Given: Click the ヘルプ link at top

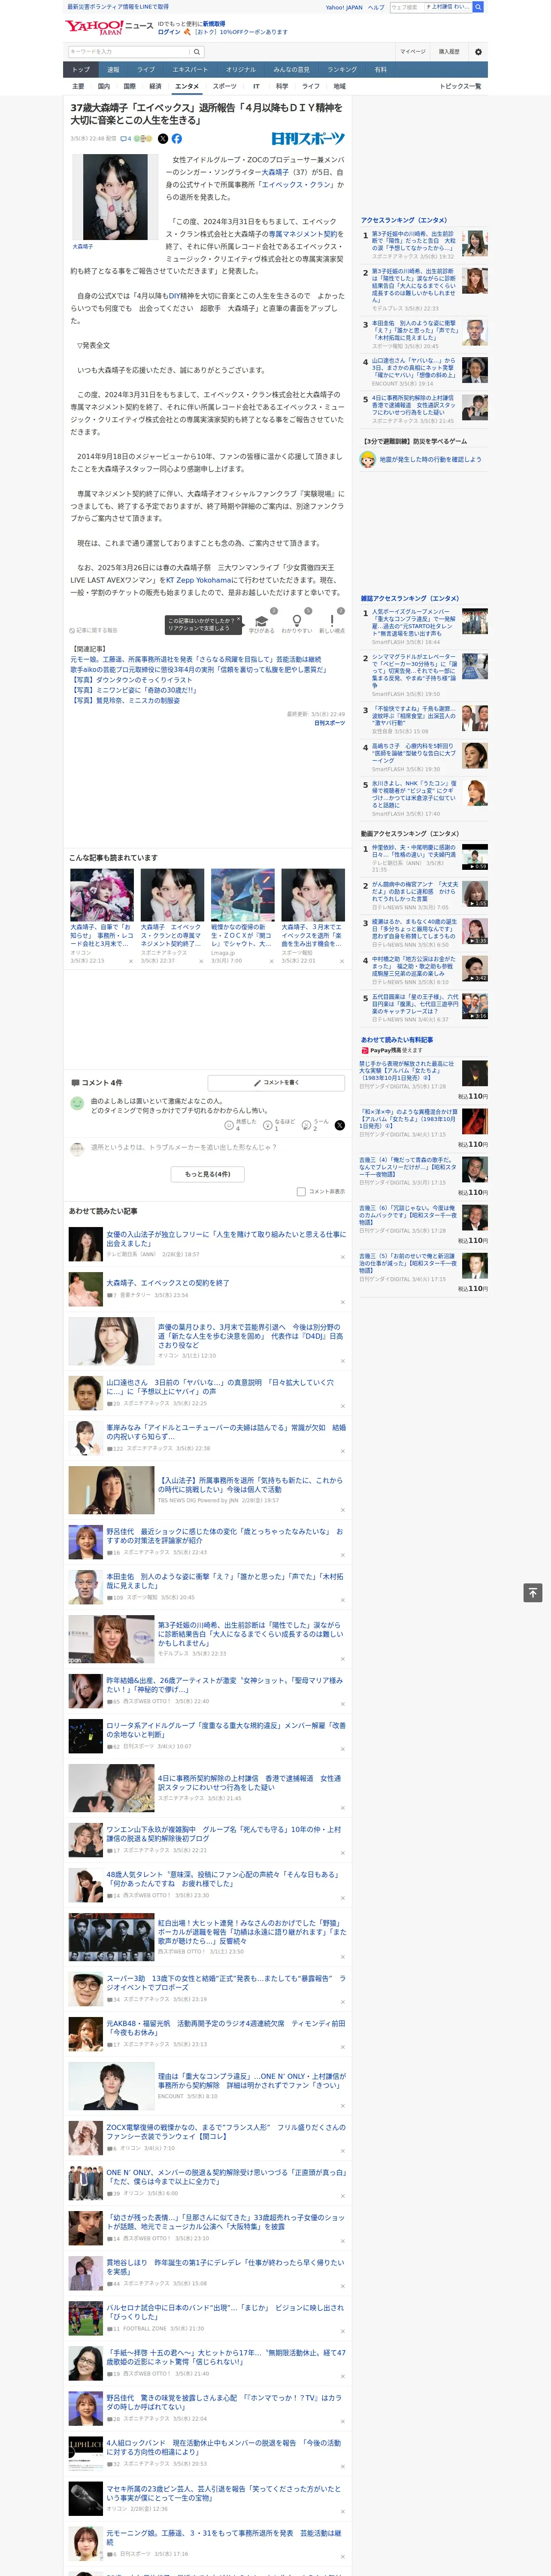Looking at the screenshot, I should click(x=375, y=7).
